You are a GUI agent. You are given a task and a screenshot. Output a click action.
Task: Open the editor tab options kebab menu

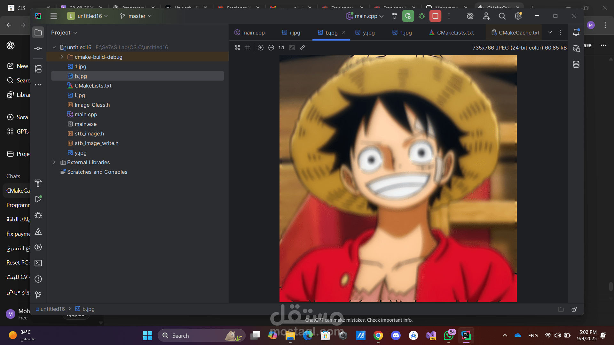(x=560, y=32)
